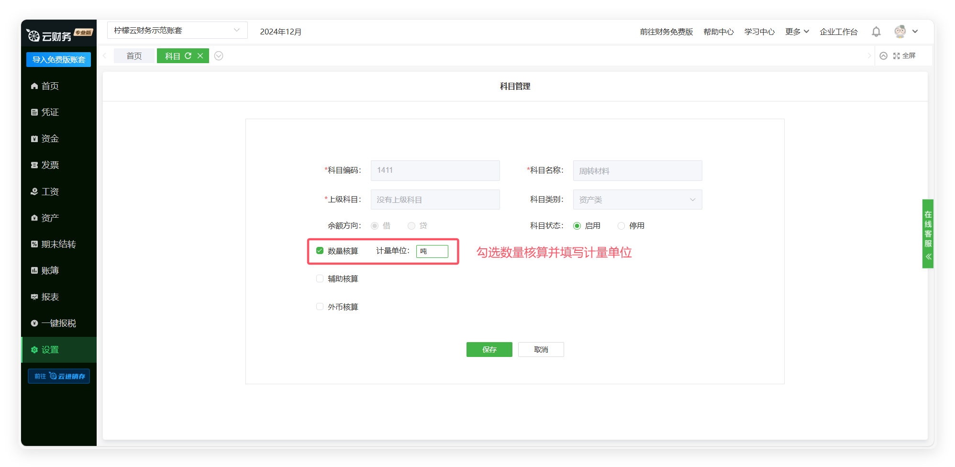Enable the 辅助核算 checkbox
The image size is (955, 467).
point(320,278)
